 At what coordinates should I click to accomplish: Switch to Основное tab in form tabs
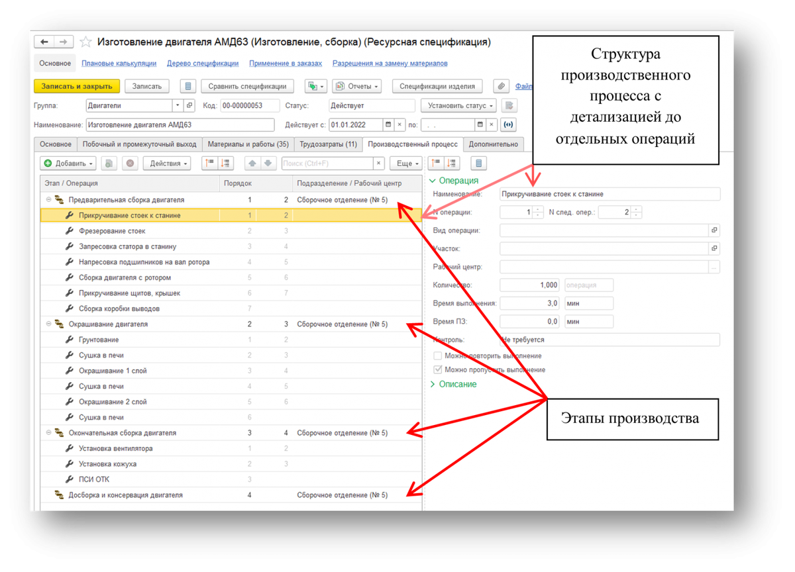(56, 144)
